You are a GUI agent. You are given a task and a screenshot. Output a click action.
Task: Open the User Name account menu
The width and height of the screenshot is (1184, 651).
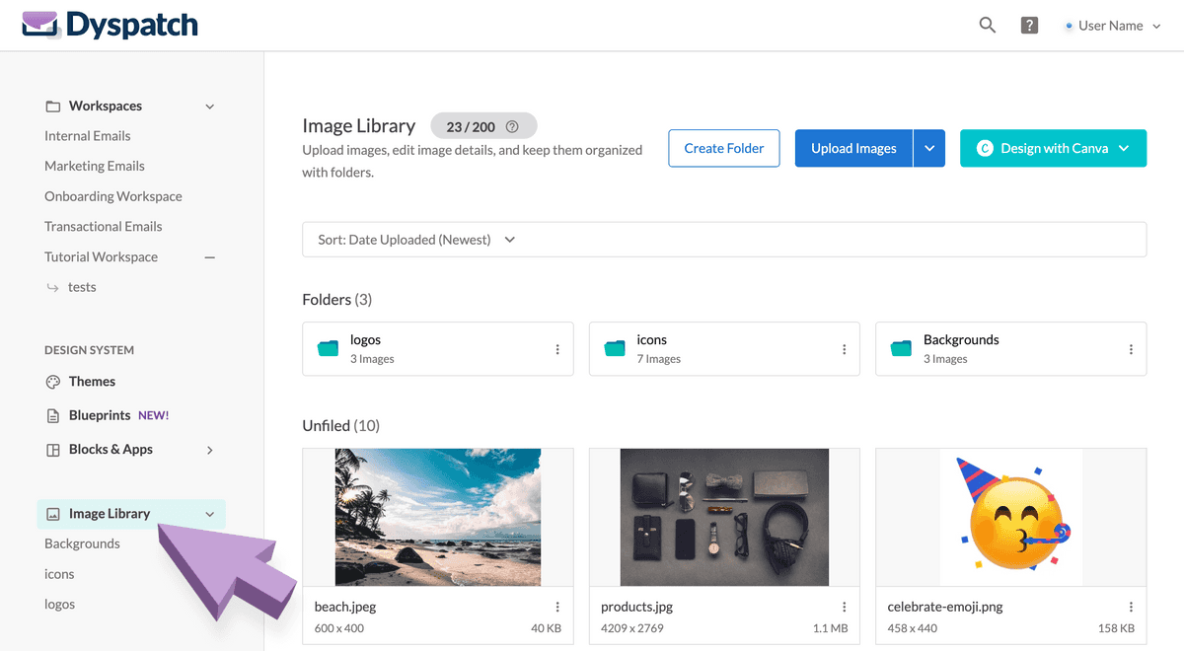(x=1113, y=26)
